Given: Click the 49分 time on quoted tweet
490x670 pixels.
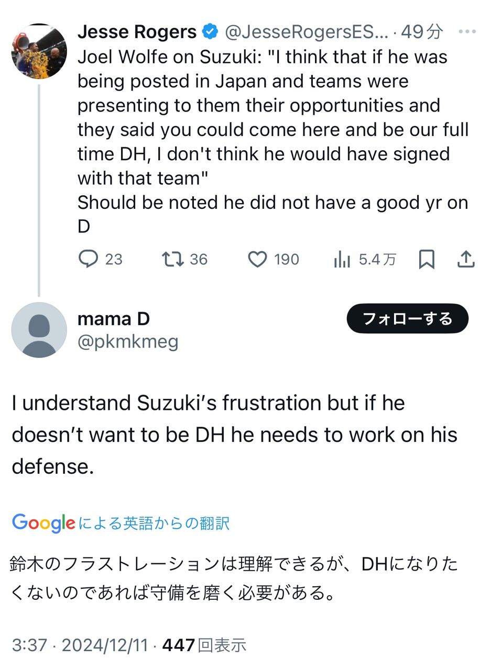Looking at the screenshot, I should 422,32.
